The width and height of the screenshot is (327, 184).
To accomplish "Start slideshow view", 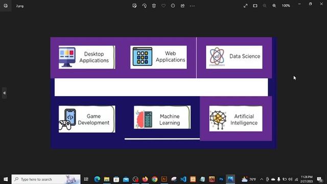I will (x=255, y=6).
